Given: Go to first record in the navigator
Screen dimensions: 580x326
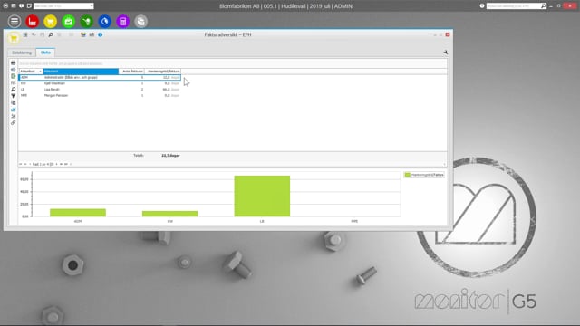Looking at the screenshot, I should click(x=21, y=164).
